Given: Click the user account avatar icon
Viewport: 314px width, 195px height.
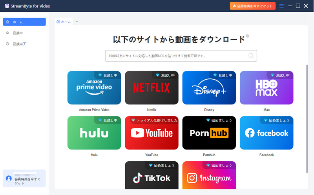Looking at the screenshot, I should tap(9, 178).
